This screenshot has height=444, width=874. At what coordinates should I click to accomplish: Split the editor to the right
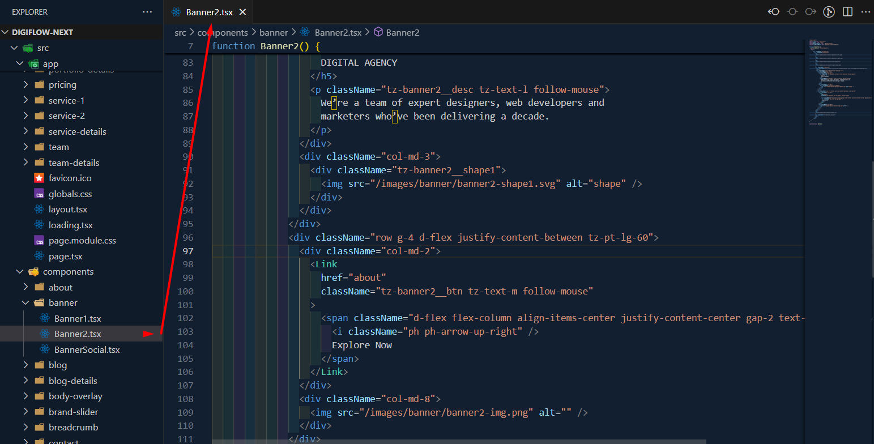(x=848, y=12)
